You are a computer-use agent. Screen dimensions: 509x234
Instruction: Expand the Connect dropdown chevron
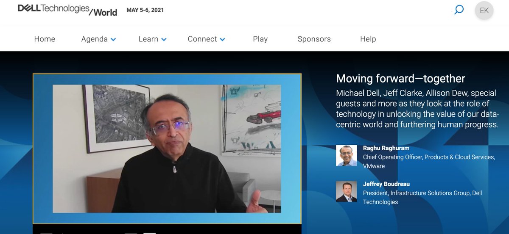click(222, 39)
